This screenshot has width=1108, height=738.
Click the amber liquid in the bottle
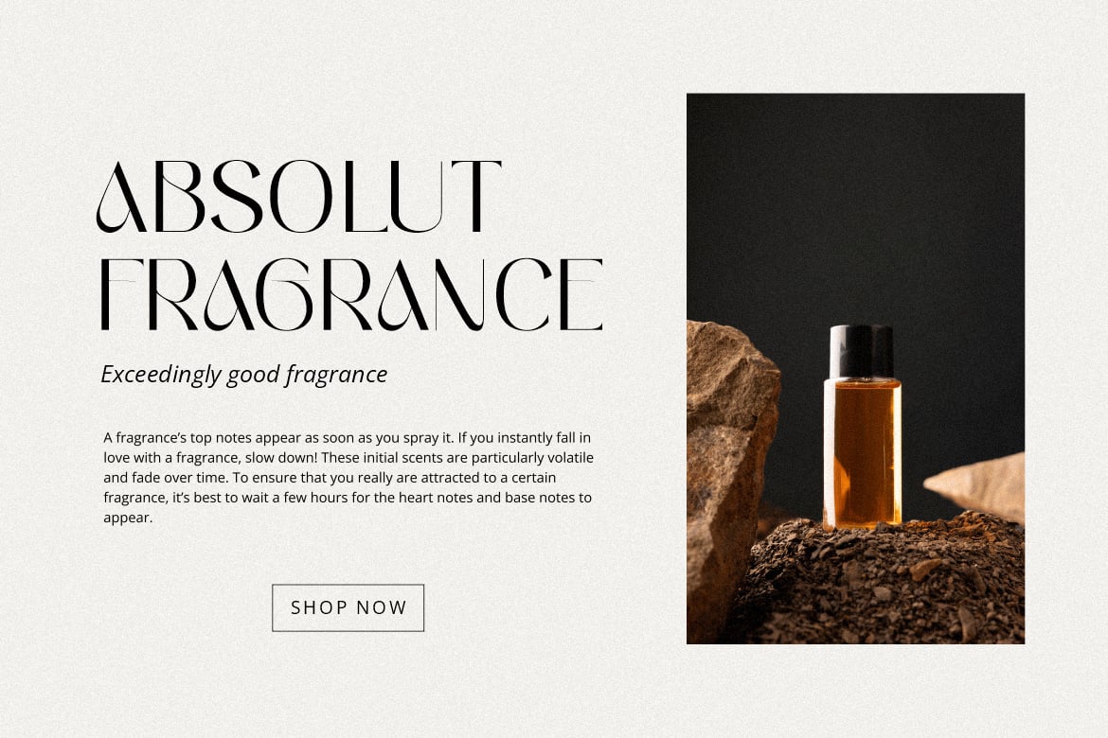click(862, 452)
